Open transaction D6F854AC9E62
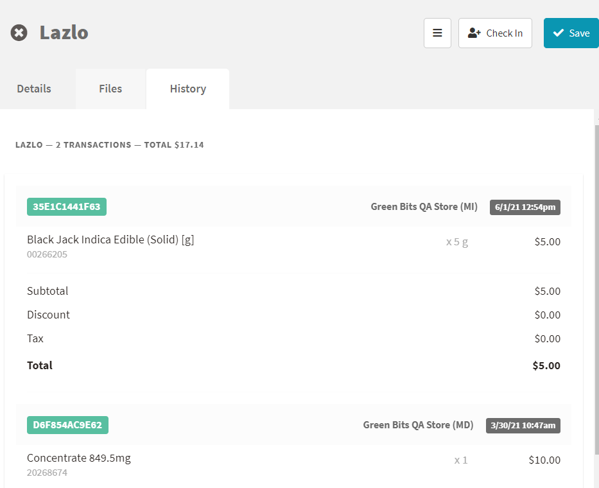 67,425
